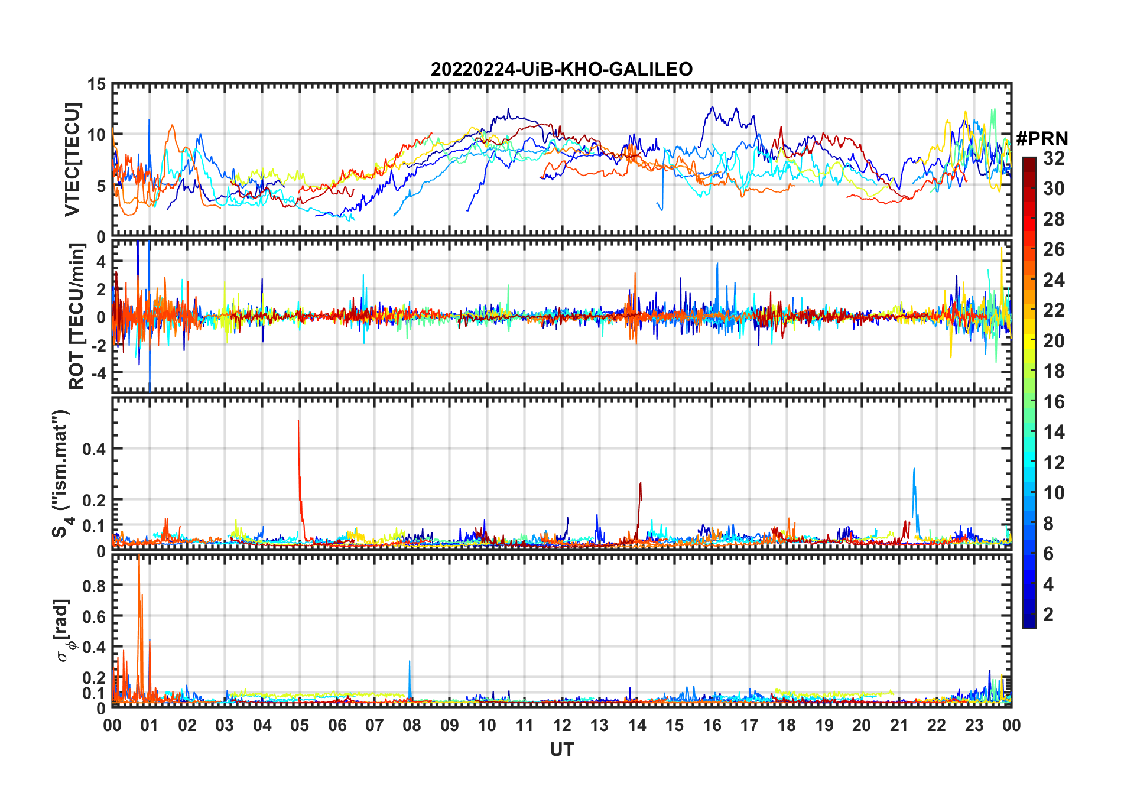This screenshot has width=1124, height=786.
Task: Click sigma phi axis tick label 0.8
Action: (x=94, y=586)
